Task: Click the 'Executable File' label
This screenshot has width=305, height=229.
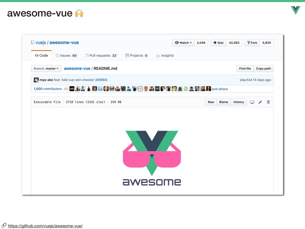Action: (47, 102)
